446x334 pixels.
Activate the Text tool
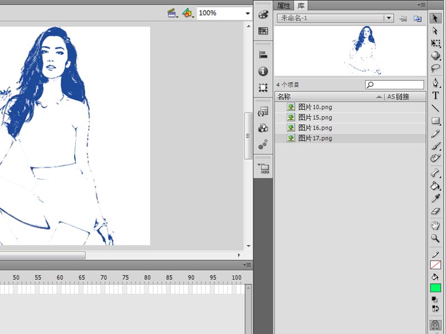[435, 95]
